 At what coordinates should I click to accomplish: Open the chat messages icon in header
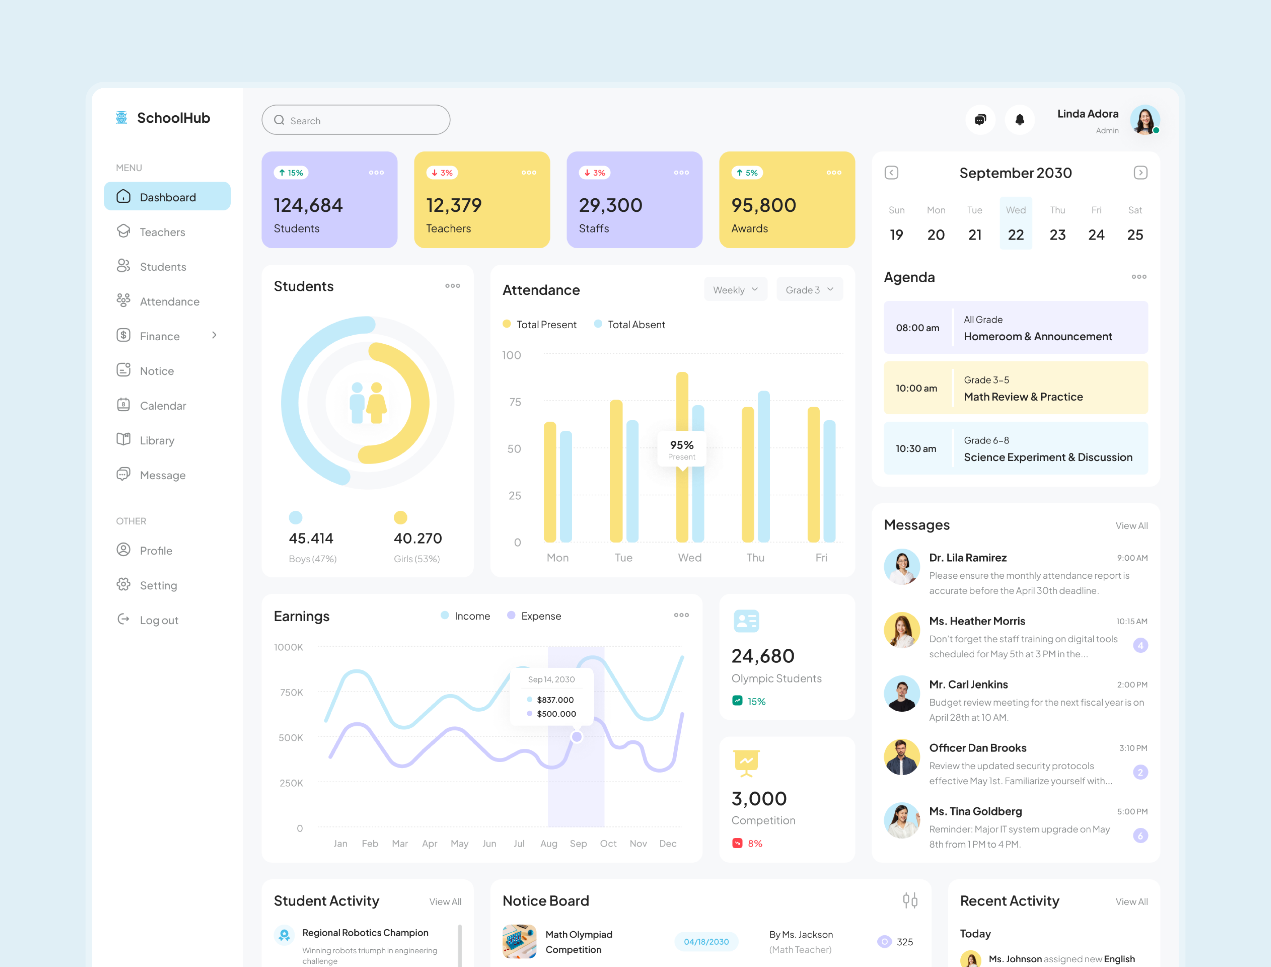click(x=980, y=120)
